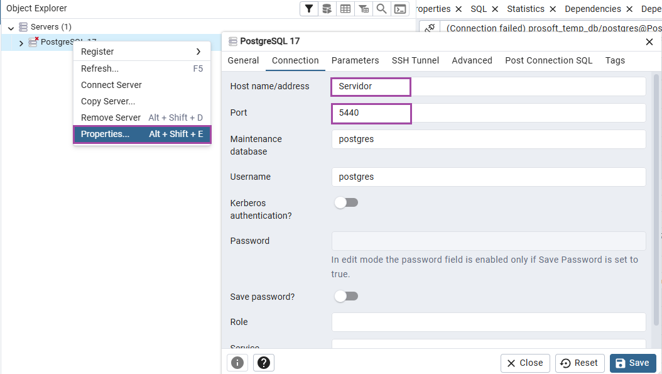Select Remove Server menu entry
This screenshot has width=662, height=374.
[x=142, y=118]
